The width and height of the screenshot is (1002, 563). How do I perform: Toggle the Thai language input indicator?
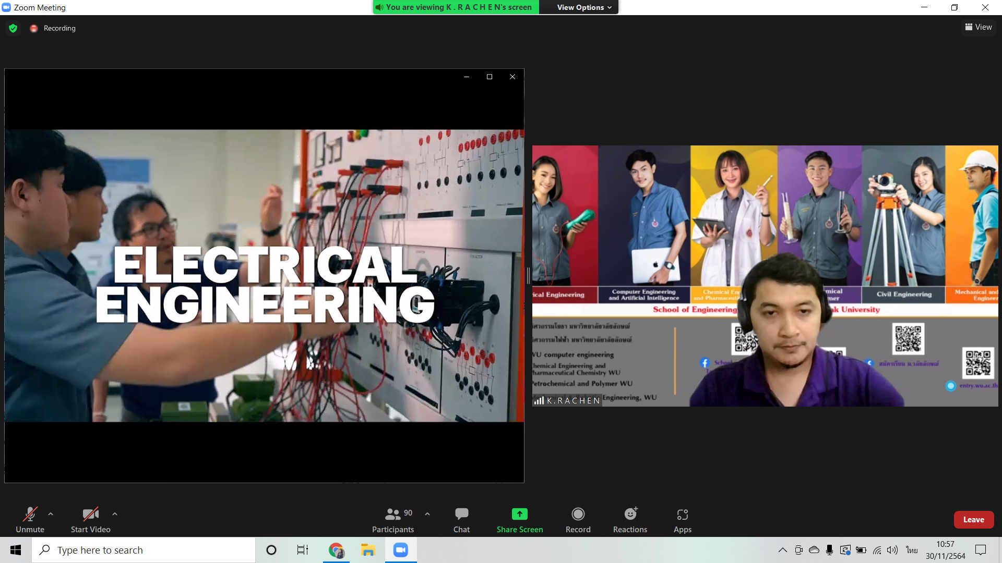point(911,550)
